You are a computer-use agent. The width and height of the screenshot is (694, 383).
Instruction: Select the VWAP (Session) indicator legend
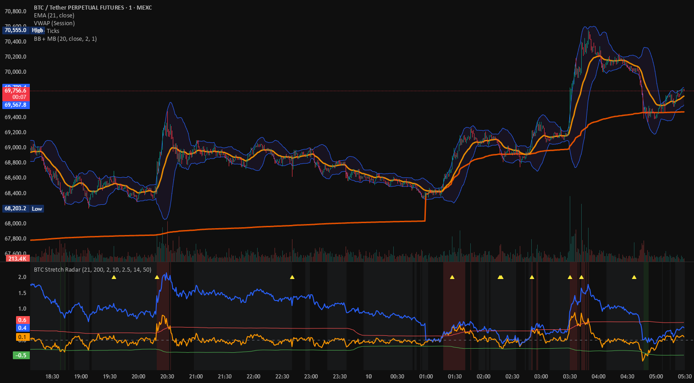[x=54, y=23]
